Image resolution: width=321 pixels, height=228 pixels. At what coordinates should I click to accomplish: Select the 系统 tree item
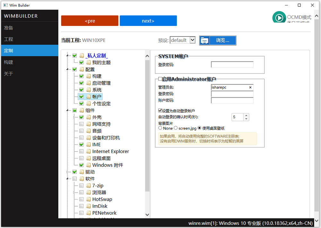coord(97,90)
